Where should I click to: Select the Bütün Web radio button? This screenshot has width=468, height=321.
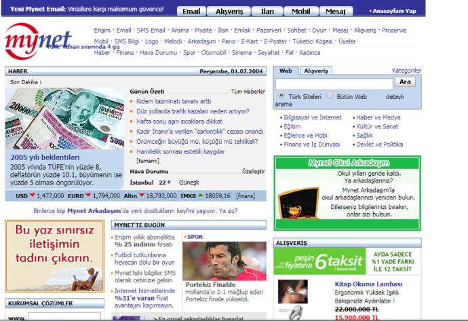[330, 95]
